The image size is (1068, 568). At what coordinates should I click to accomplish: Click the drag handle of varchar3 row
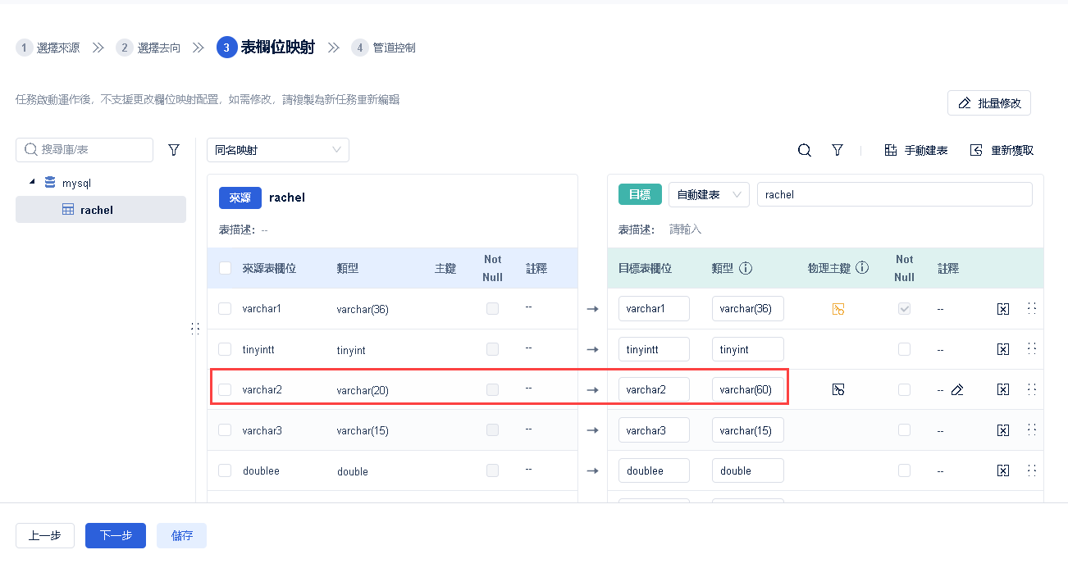click(x=1032, y=429)
